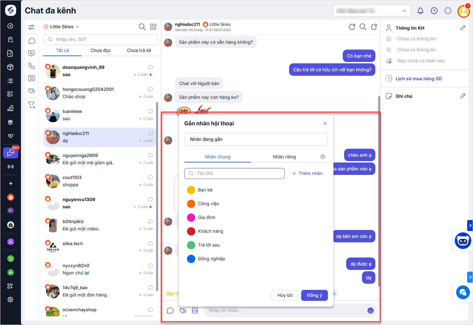This screenshot has height=325, width=473.
Task: Focus the Tìm thẻ search field
Action: [234, 174]
